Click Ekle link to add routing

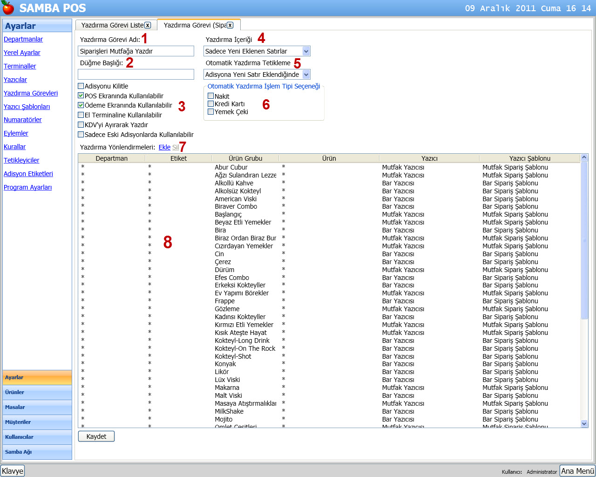pyautogui.click(x=164, y=147)
